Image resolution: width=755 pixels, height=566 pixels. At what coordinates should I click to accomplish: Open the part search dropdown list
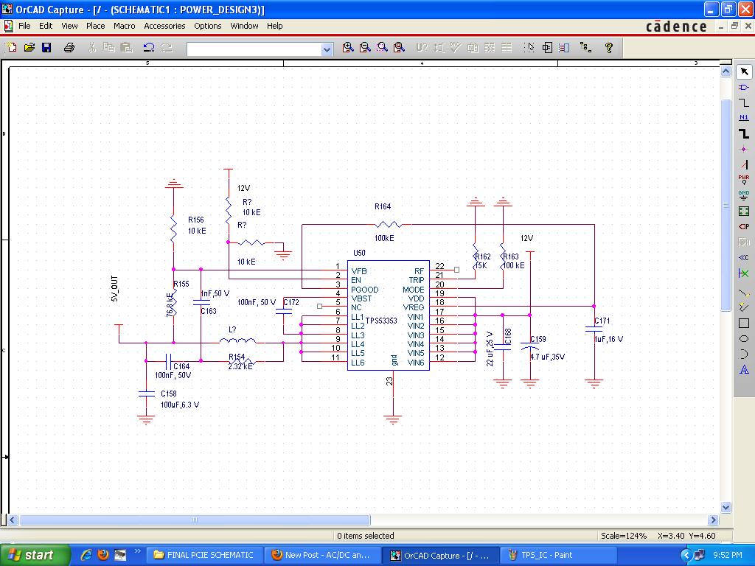tap(327, 48)
